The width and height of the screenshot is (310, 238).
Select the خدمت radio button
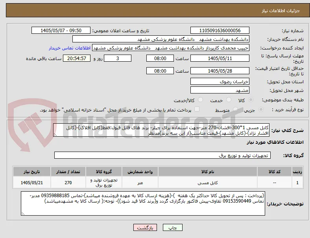click(229, 100)
